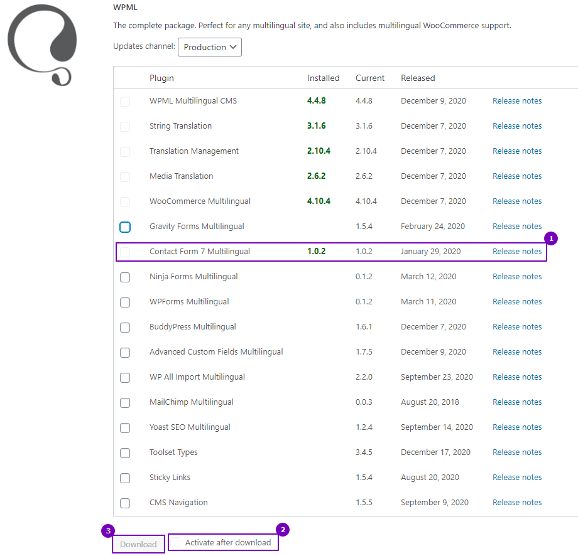Open Release notes for WPML Multilingual CMS

point(517,101)
